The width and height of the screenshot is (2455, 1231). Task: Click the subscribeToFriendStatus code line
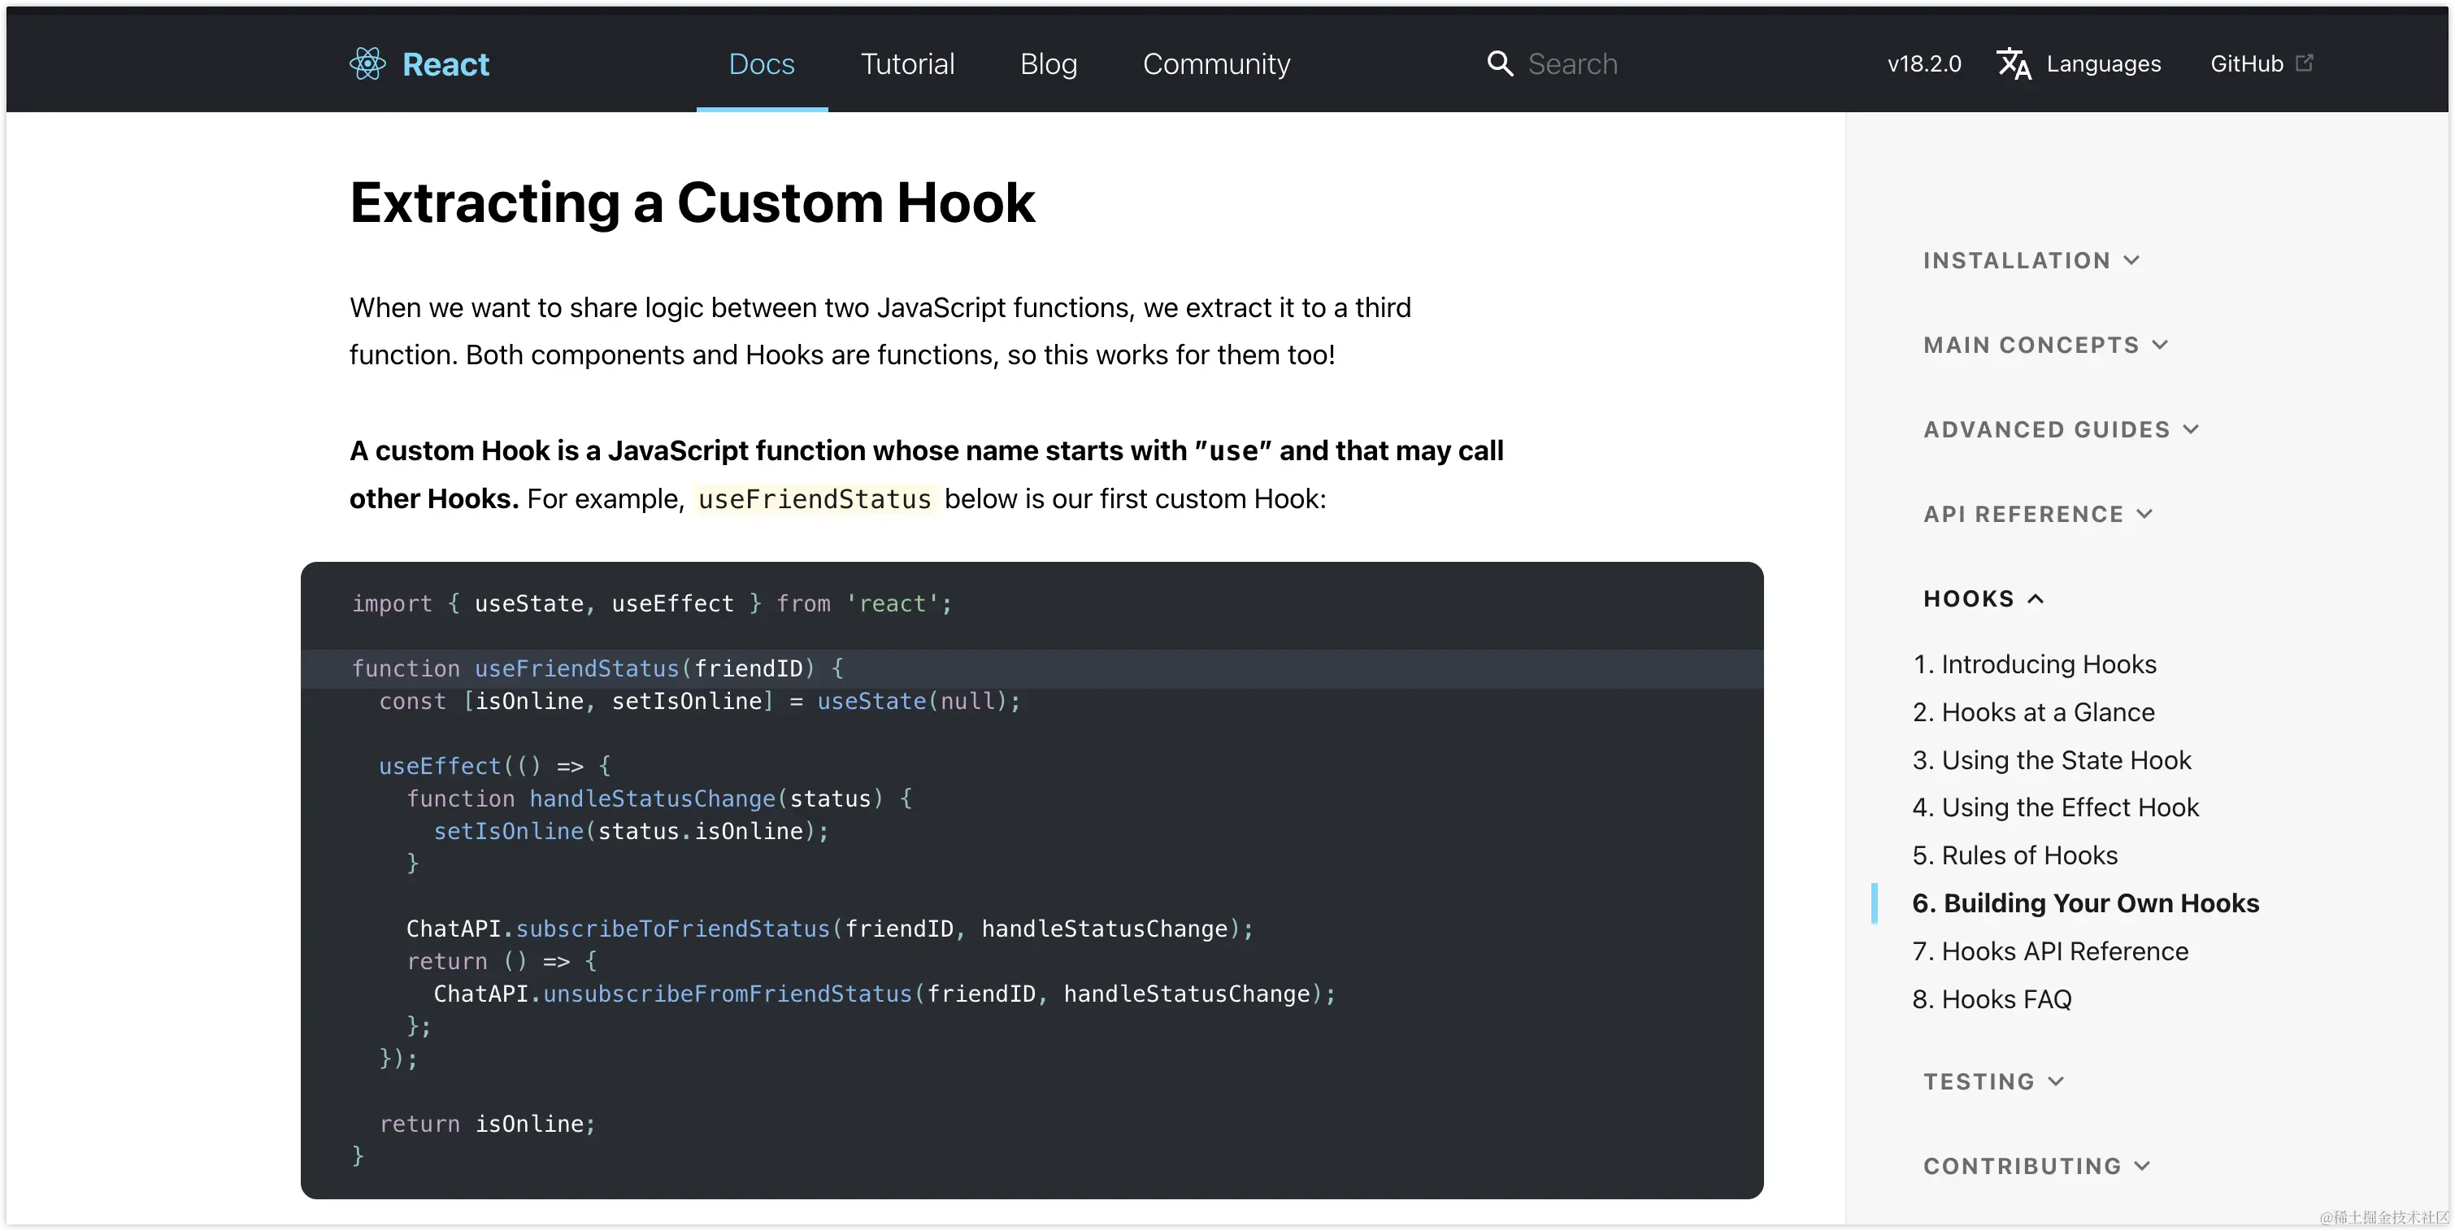pyautogui.click(x=830, y=929)
